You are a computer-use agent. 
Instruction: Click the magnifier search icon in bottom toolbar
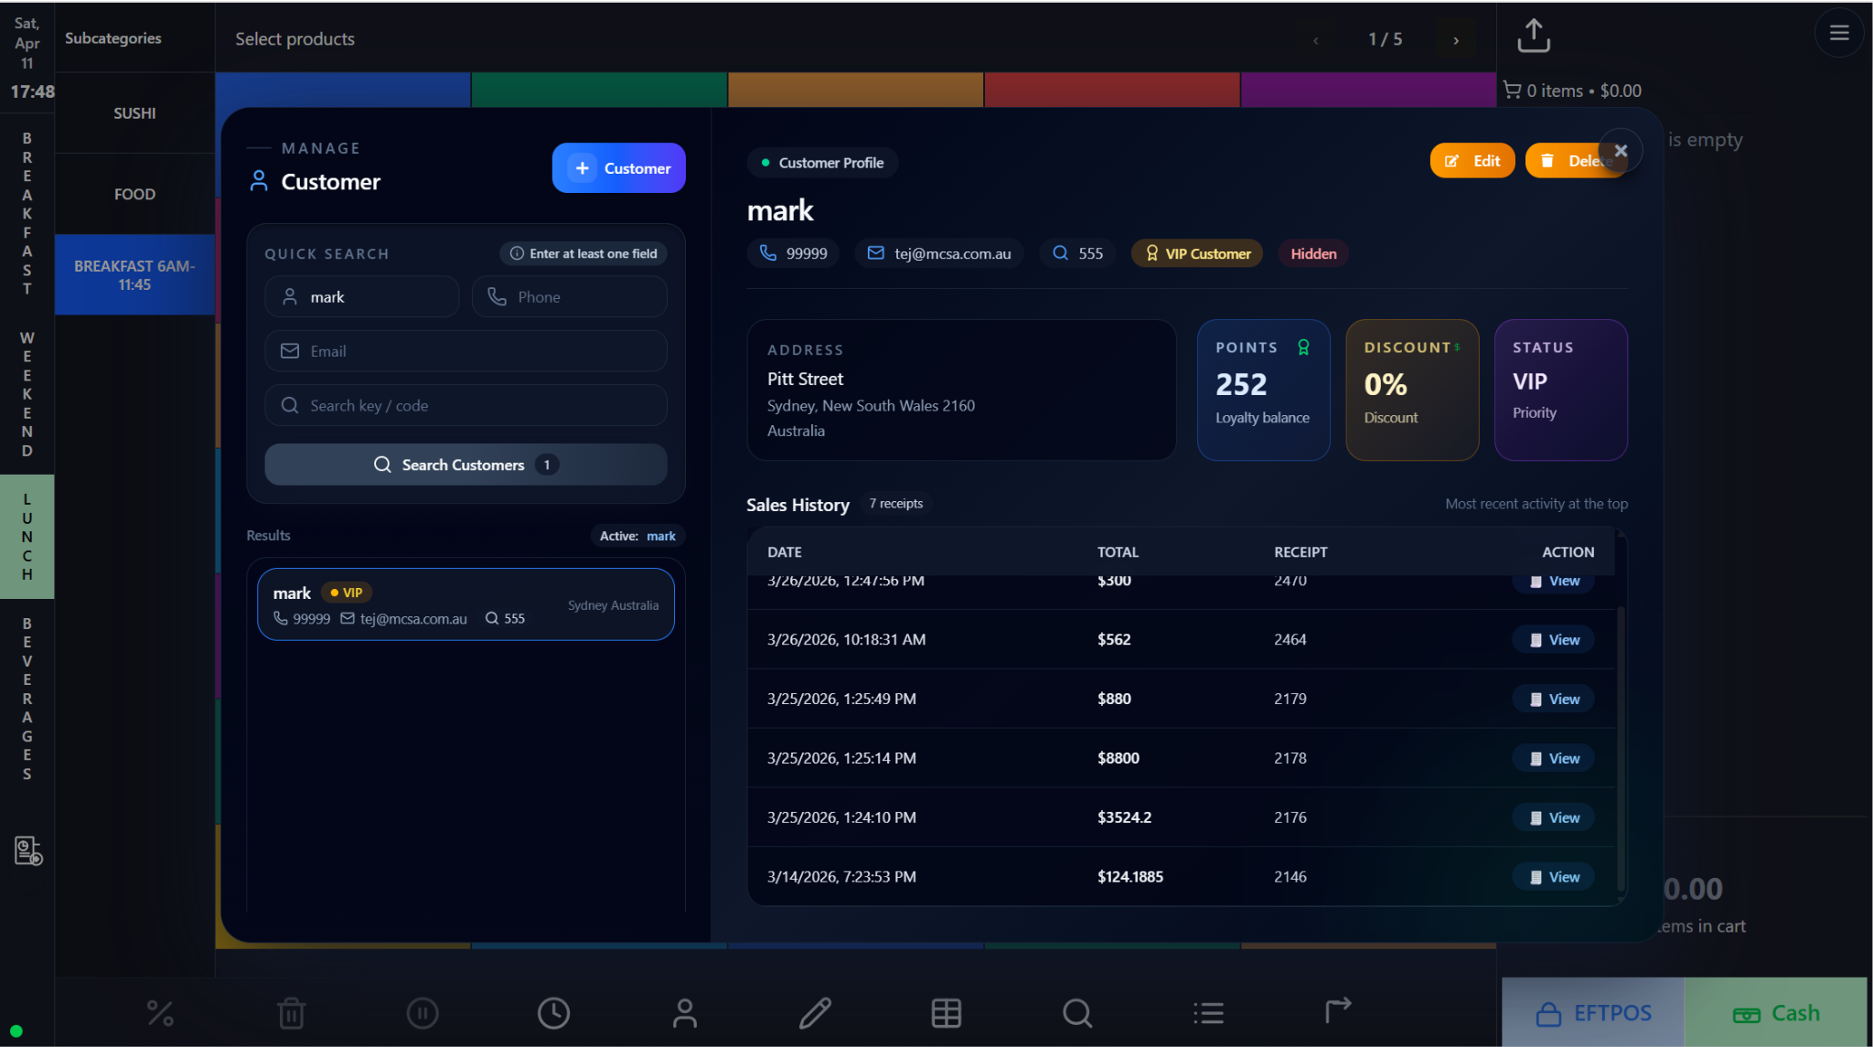[x=1077, y=1012]
